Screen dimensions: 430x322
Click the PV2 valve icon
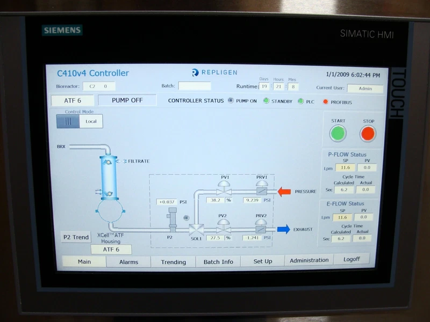coord(225,226)
